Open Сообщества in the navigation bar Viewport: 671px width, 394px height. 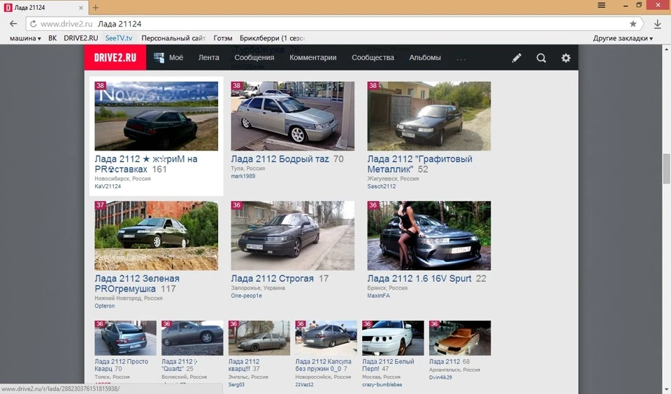click(x=373, y=58)
